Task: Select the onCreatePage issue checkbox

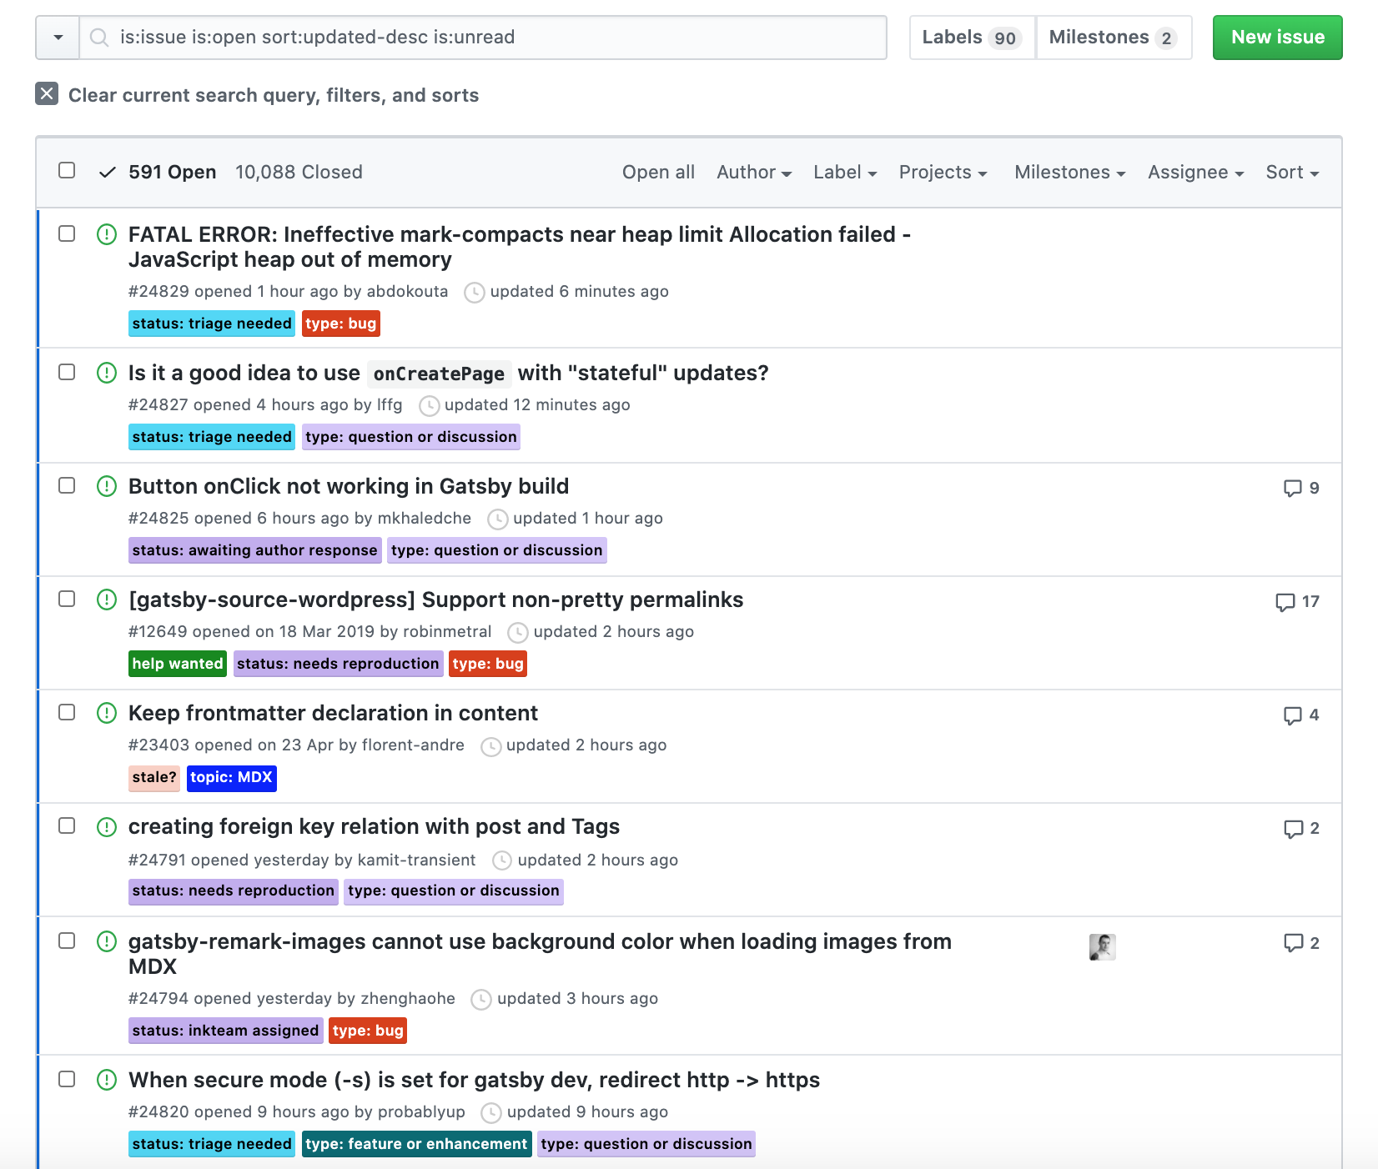Action: pyautogui.click(x=67, y=372)
